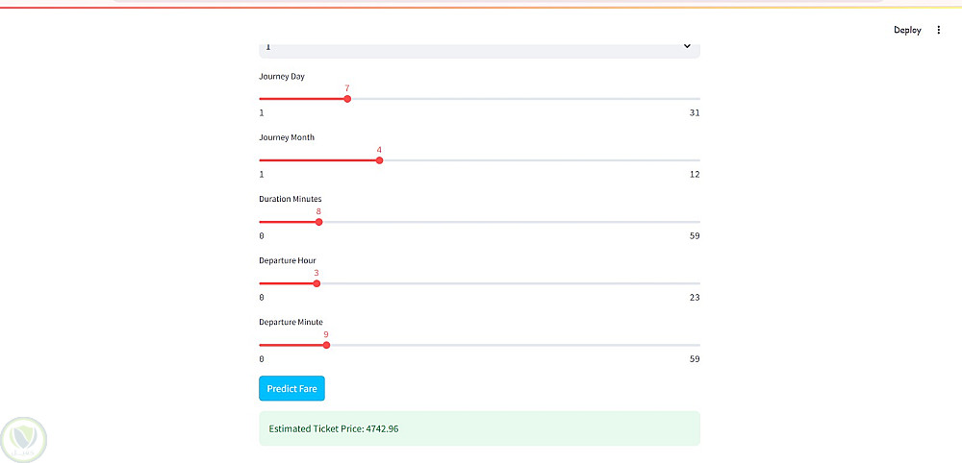Click the shield watermark logo
The width and height of the screenshot is (962, 463).
point(24,439)
